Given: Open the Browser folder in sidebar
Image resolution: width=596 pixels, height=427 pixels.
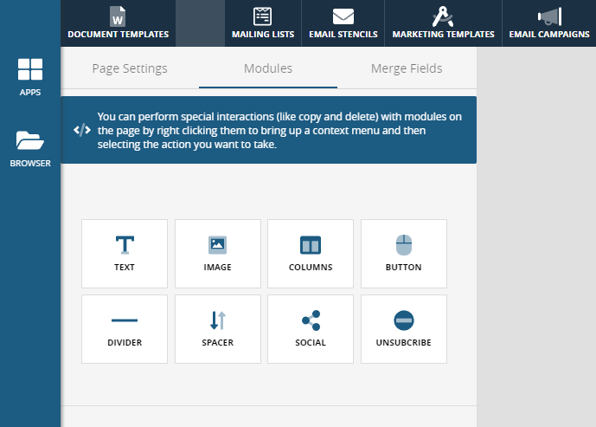Looking at the screenshot, I should pyautogui.click(x=30, y=147).
